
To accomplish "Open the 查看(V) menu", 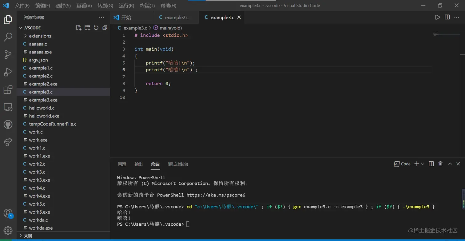I will click(84, 6).
